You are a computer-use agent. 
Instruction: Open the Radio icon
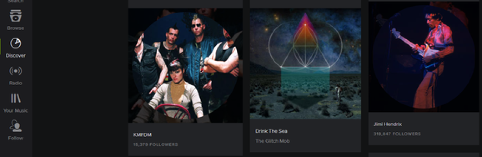pos(16,71)
